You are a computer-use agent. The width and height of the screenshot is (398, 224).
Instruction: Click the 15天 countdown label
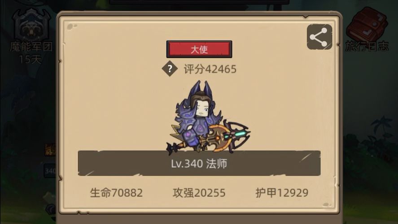[30, 59]
